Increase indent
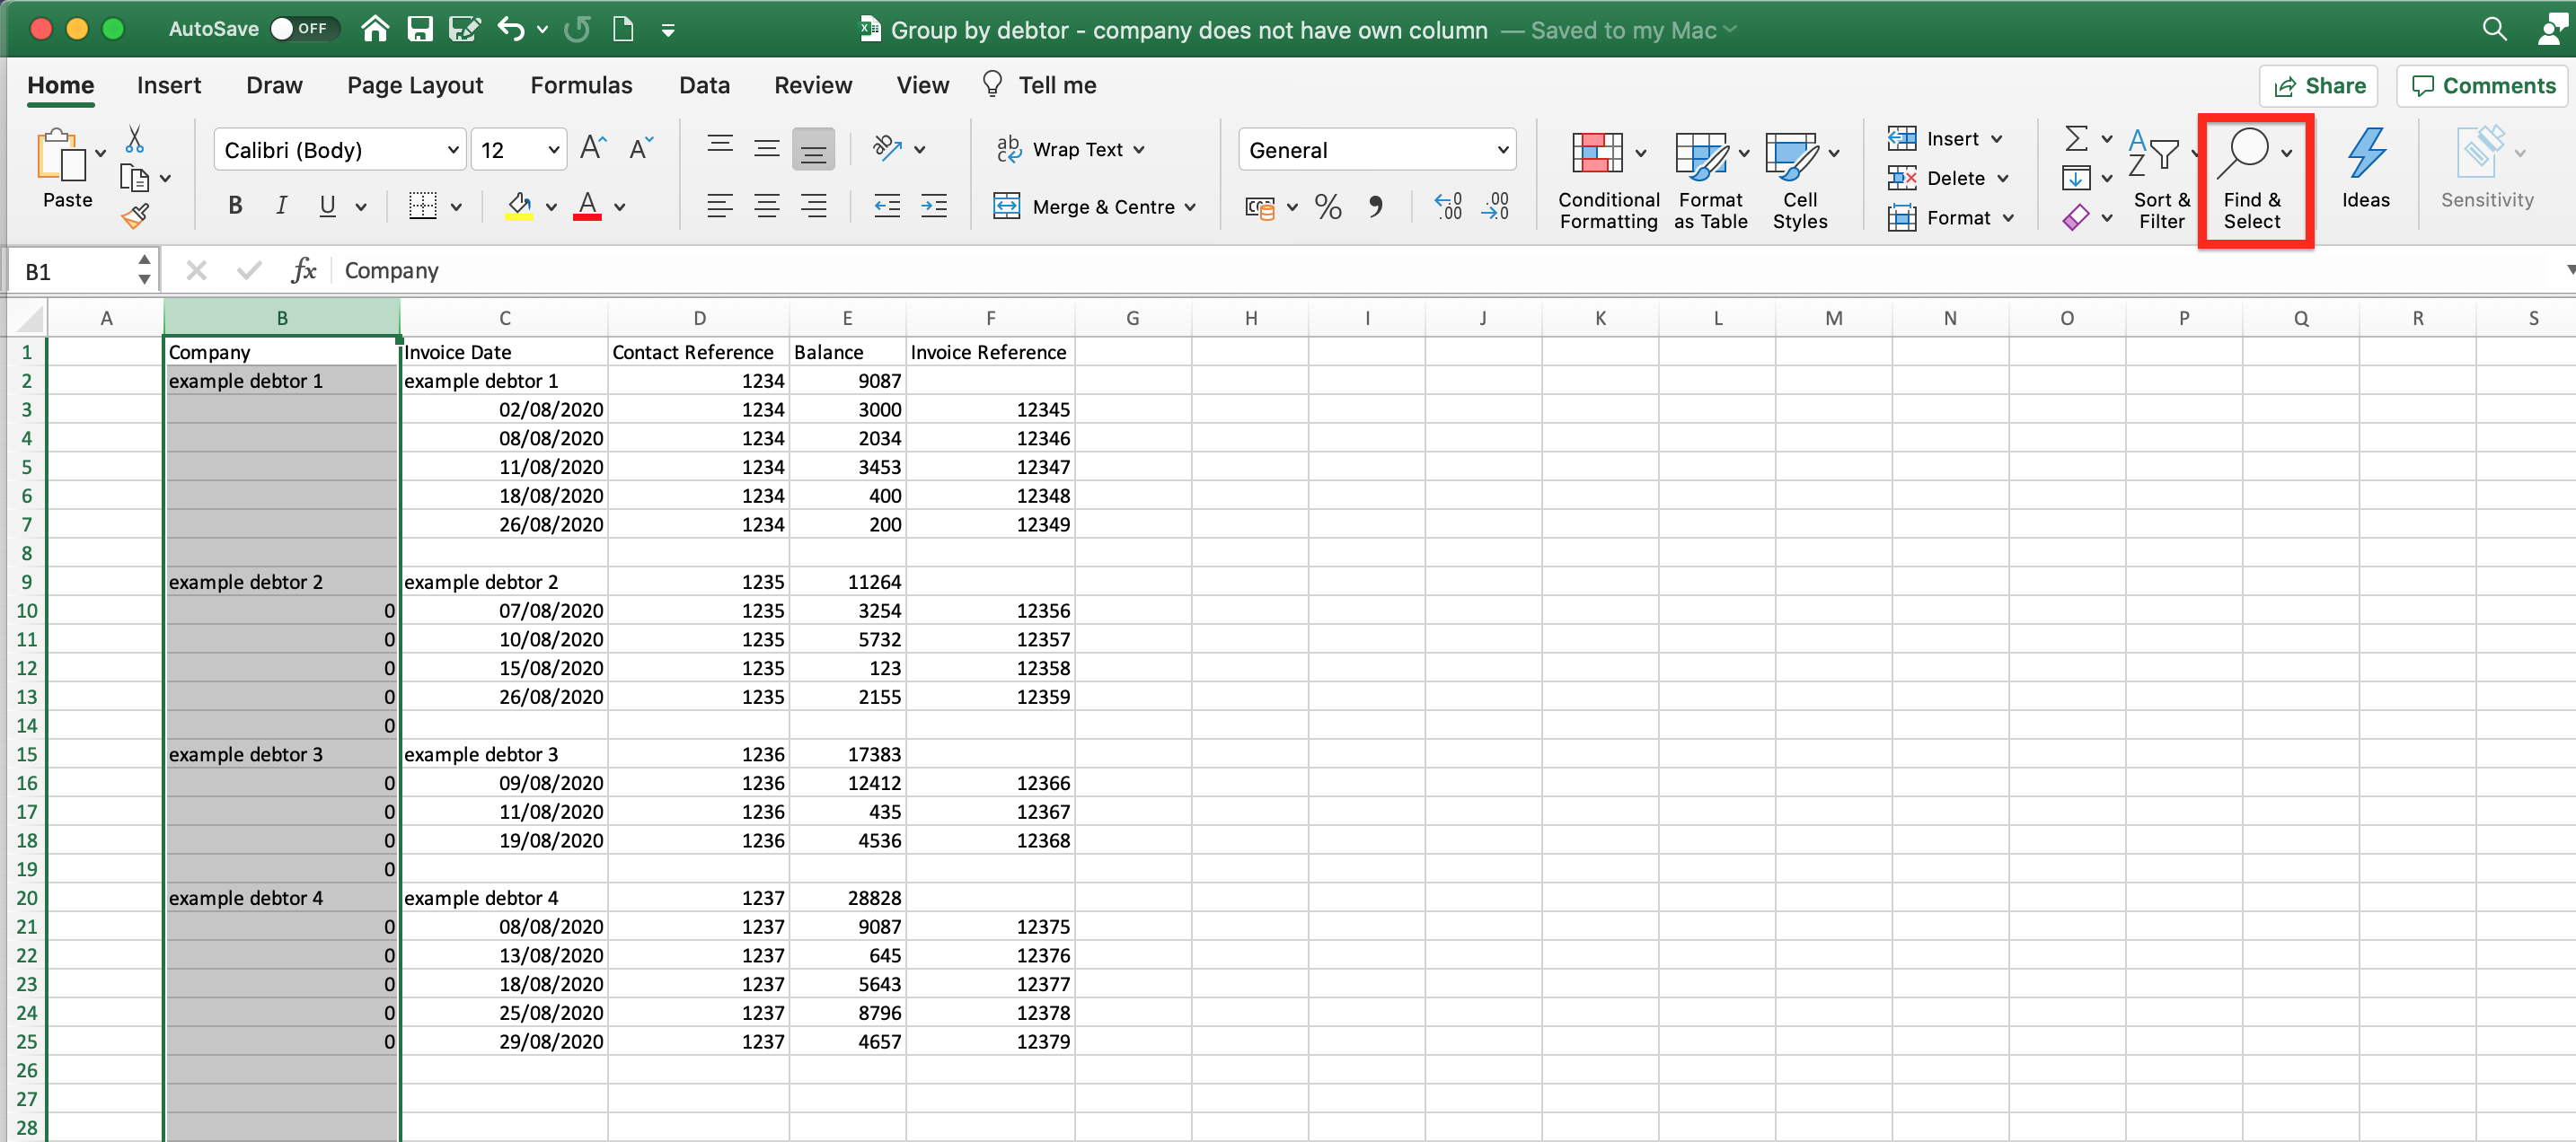This screenshot has height=1142, width=2576. click(934, 206)
